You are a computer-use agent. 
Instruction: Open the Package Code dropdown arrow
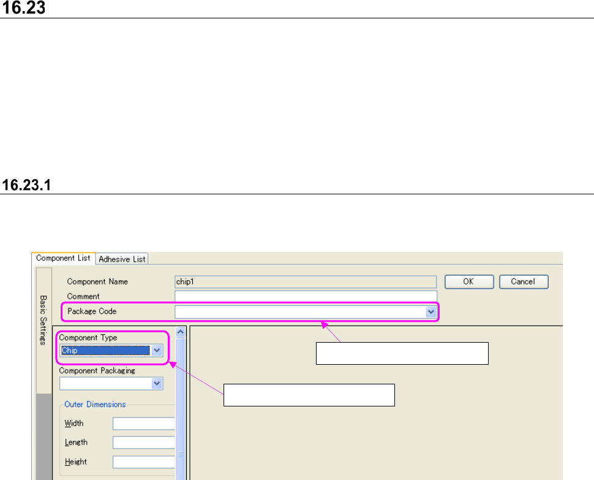(430, 312)
